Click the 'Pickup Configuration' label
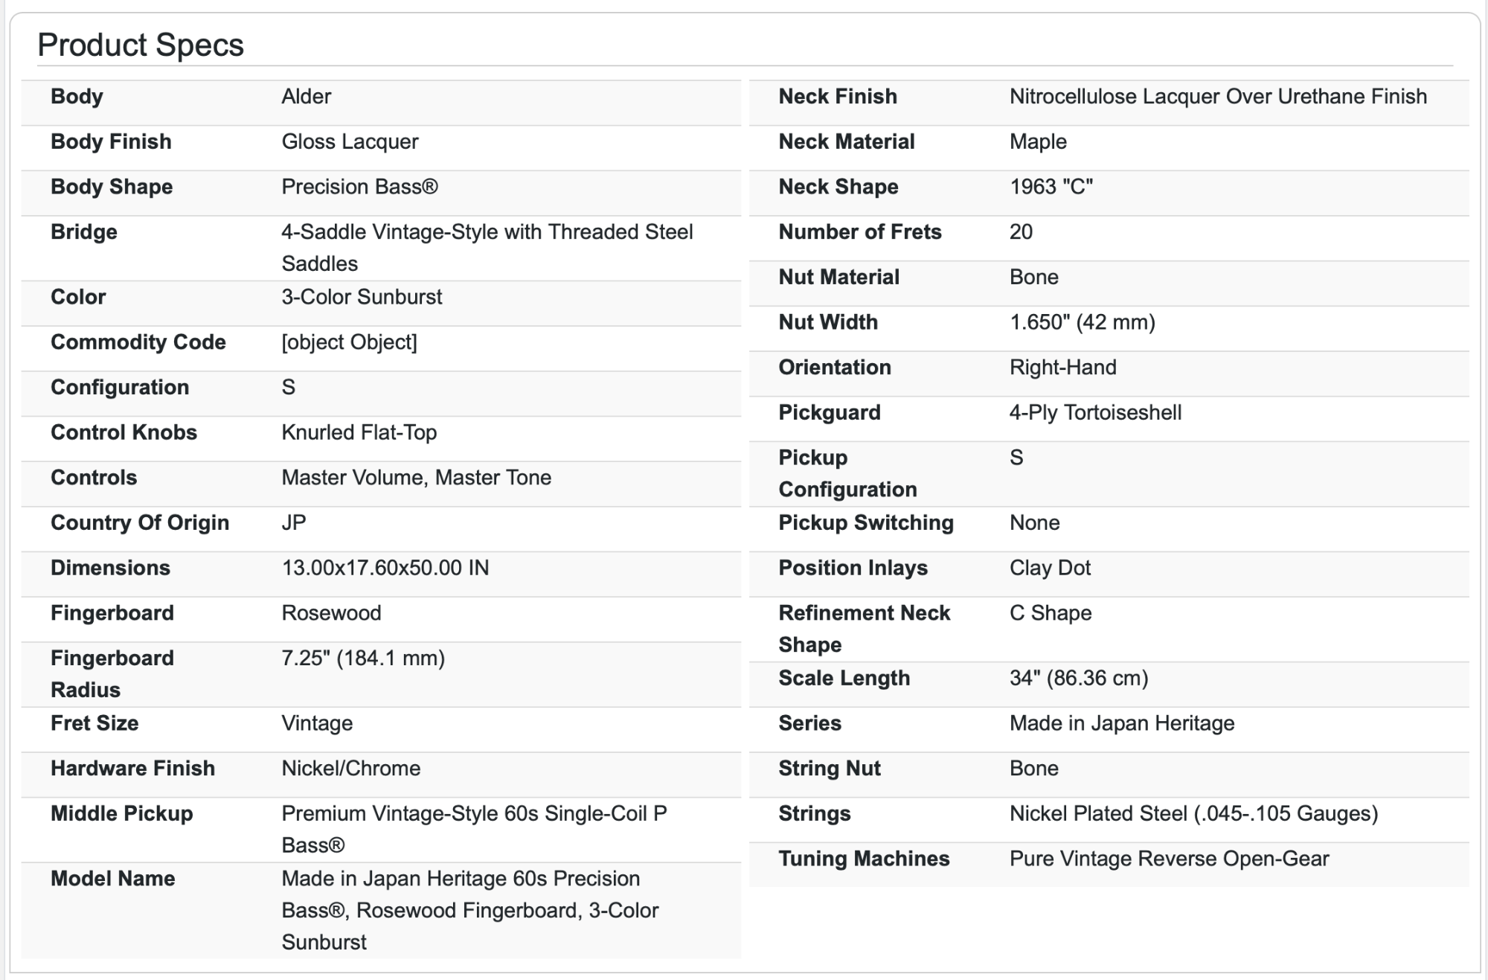This screenshot has height=980, width=1488. (x=848, y=474)
